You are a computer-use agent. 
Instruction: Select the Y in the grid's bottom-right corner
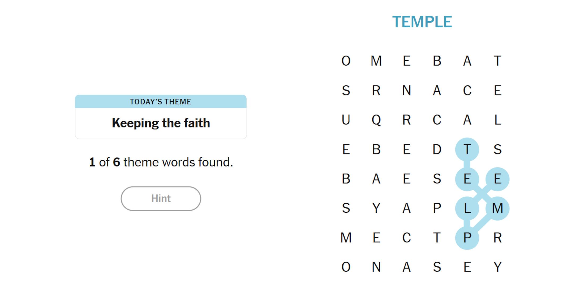pyautogui.click(x=497, y=267)
